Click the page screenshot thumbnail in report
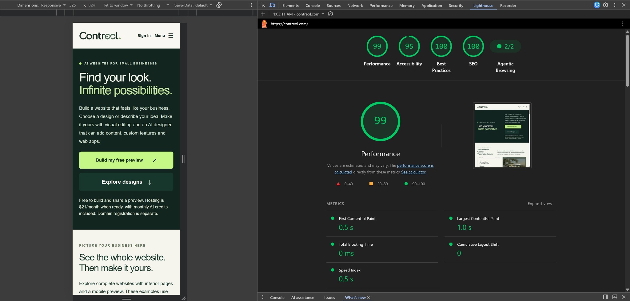This screenshot has height=301, width=630. point(502,135)
